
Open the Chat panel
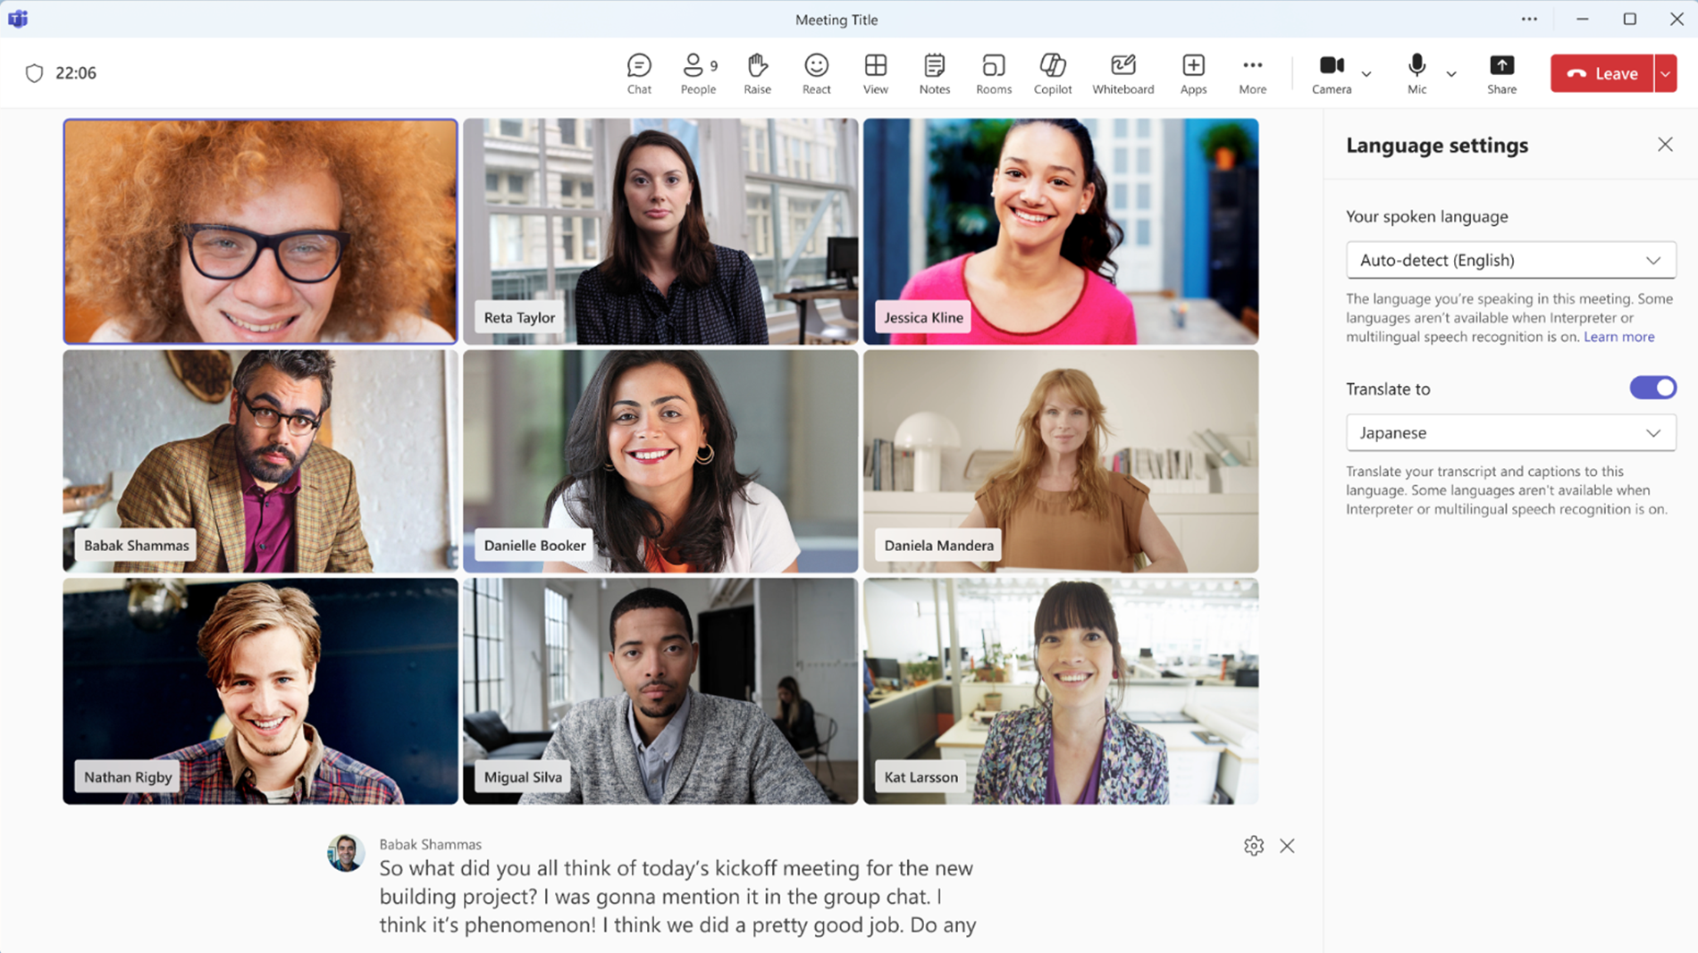pyautogui.click(x=638, y=73)
